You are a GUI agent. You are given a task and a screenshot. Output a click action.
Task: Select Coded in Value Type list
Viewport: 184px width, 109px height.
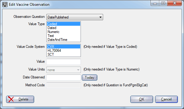[x=63, y=24]
